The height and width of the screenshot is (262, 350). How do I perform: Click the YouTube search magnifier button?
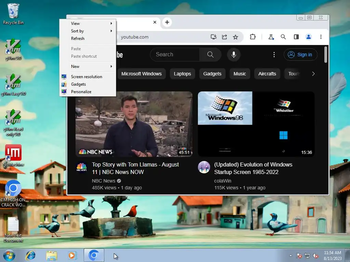(210, 55)
